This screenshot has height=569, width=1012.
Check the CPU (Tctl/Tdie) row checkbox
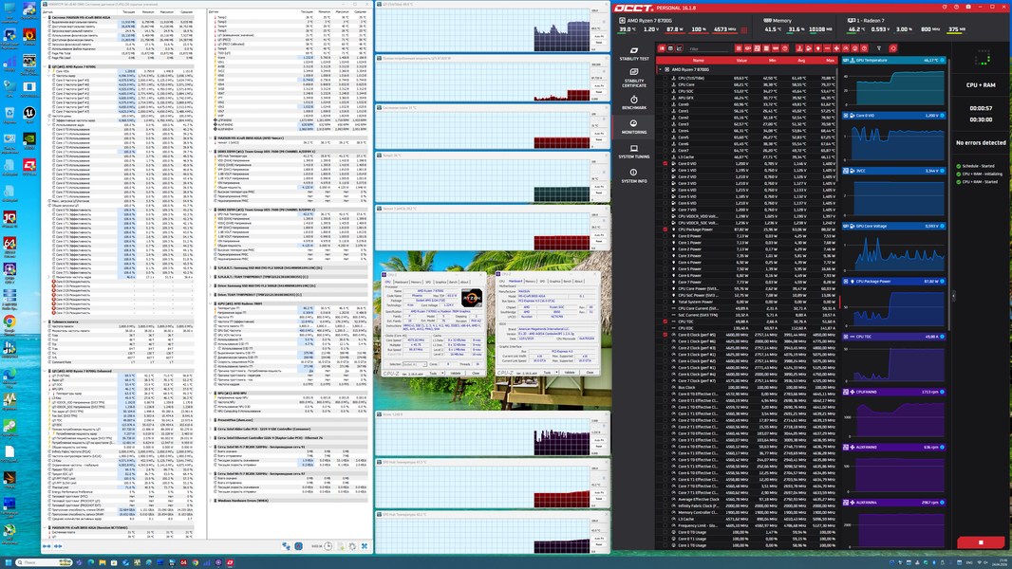[665, 78]
